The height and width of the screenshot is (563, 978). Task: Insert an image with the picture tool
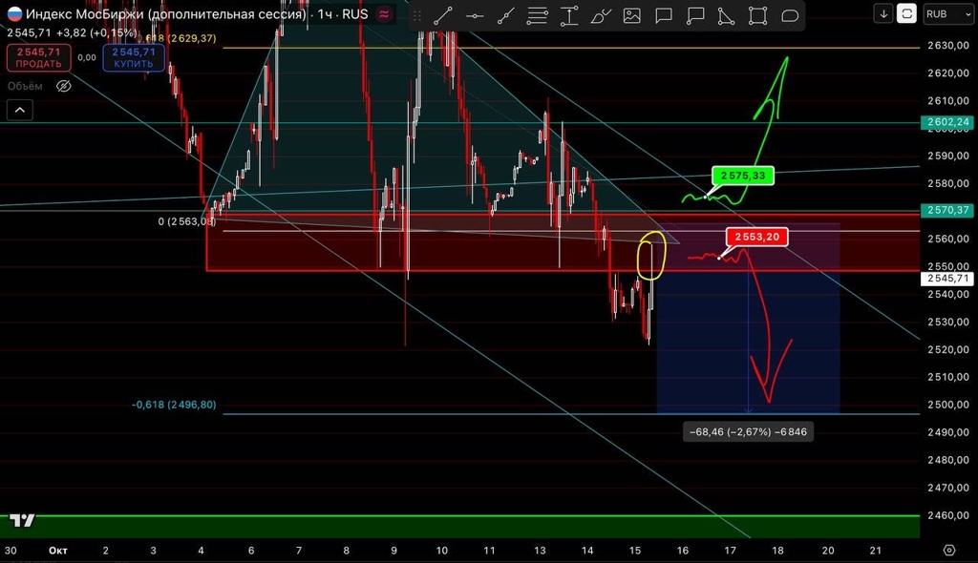[x=632, y=15]
